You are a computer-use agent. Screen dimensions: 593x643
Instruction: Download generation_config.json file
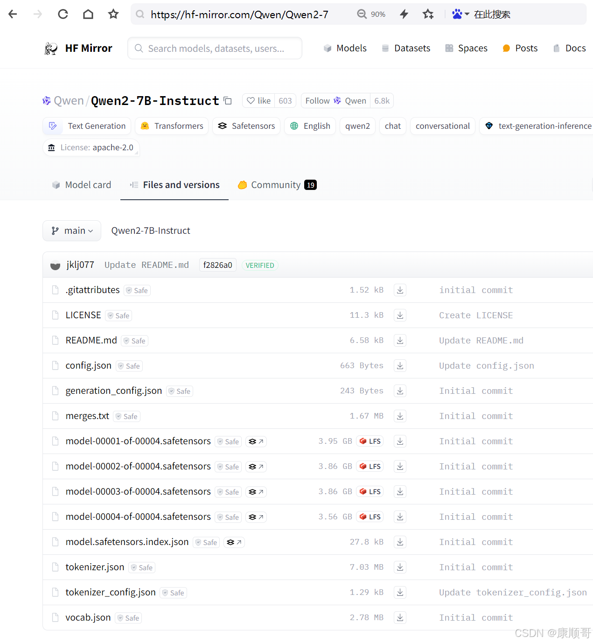coord(400,391)
